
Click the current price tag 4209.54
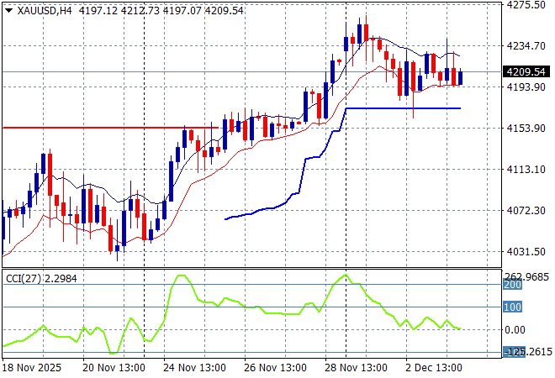[x=526, y=72]
